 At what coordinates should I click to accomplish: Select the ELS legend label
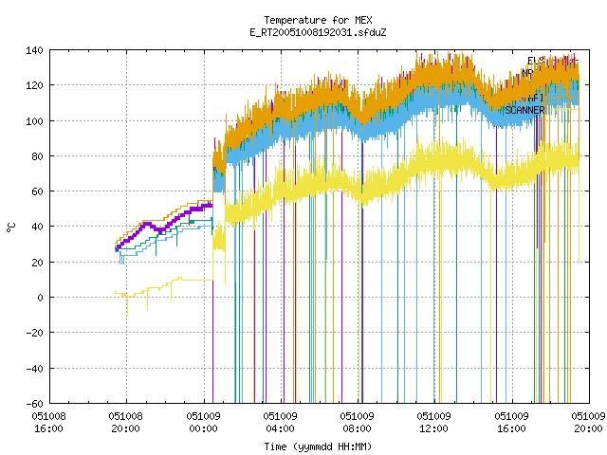[536, 61]
